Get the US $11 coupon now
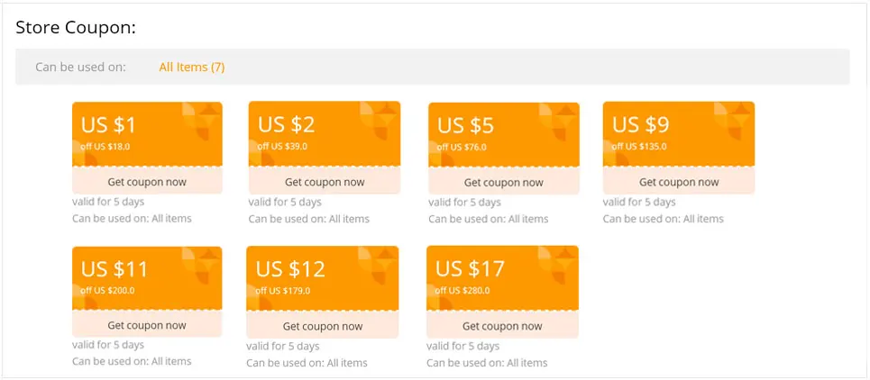870x380 pixels. coord(147,326)
